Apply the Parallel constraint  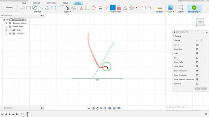106,8
